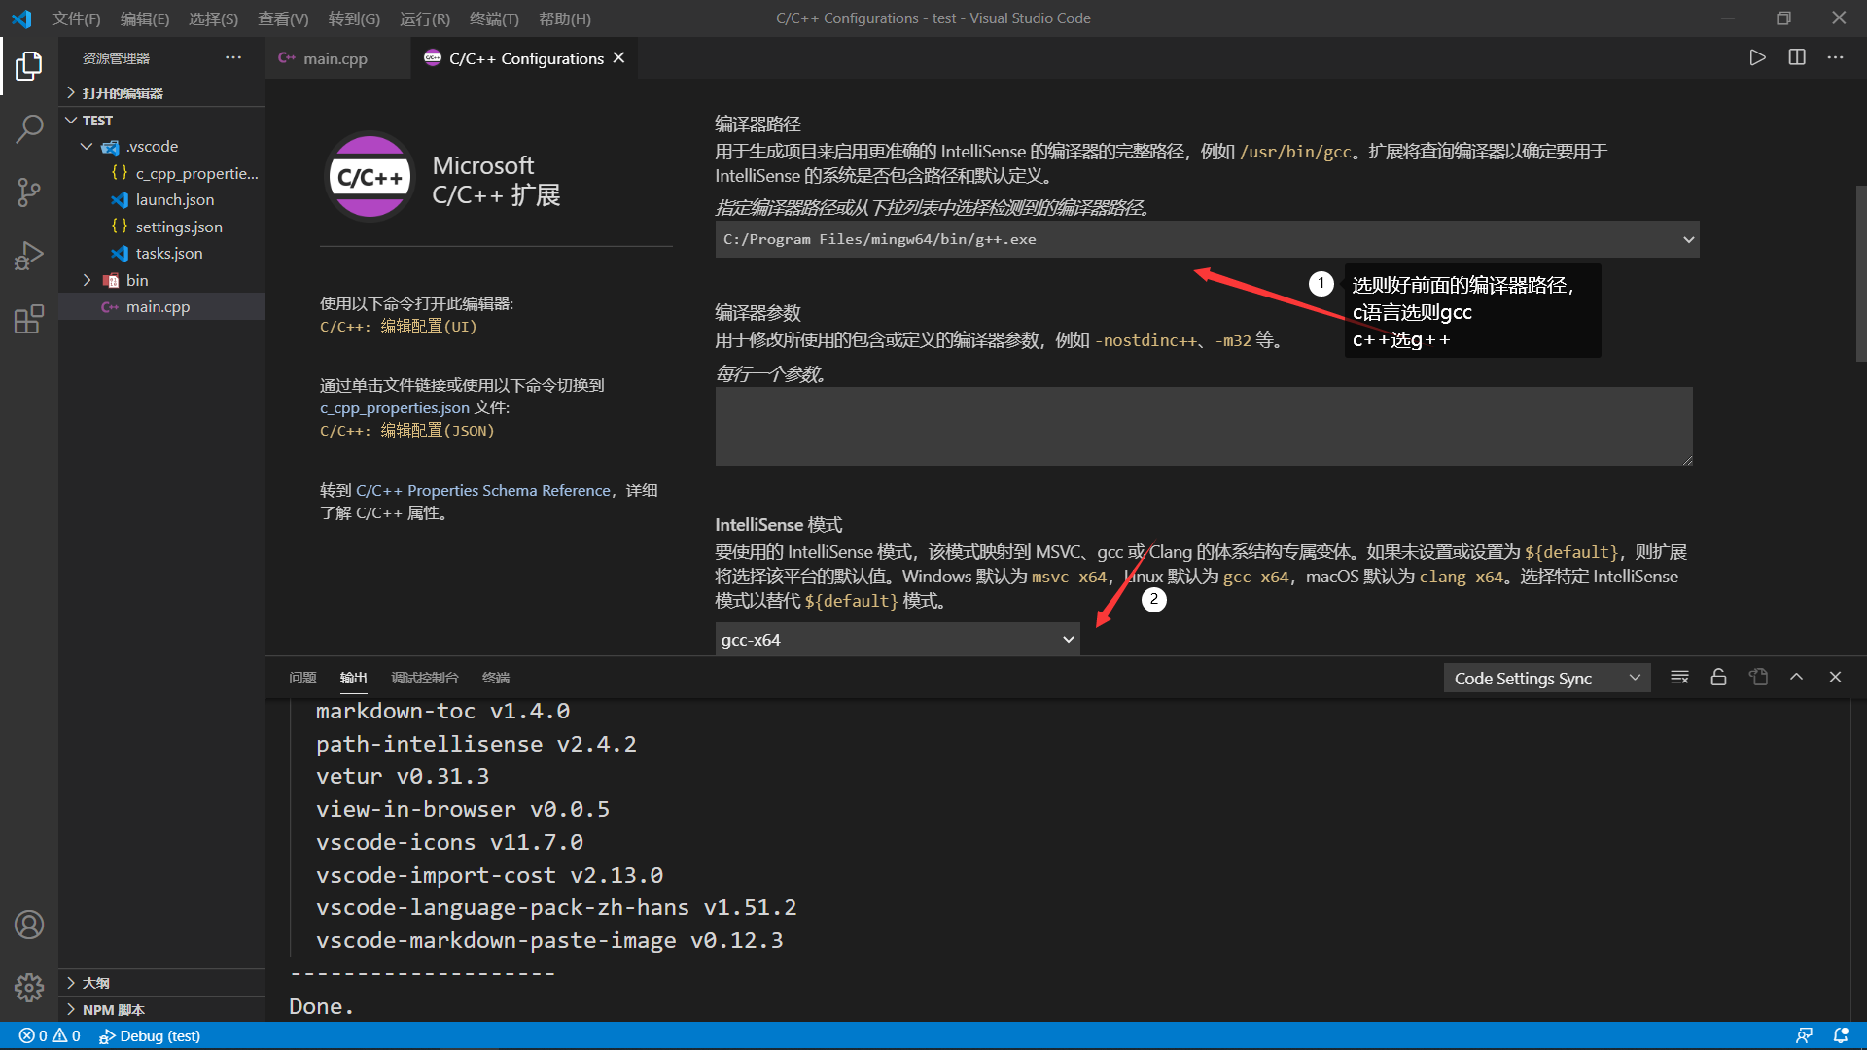The height and width of the screenshot is (1050, 1867).
Task: Select main.cpp in the file tree
Action: pyautogui.click(x=161, y=306)
